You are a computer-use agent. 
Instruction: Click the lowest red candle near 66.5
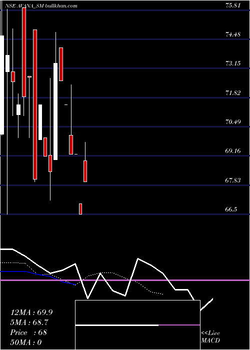(x=80, y=209)
